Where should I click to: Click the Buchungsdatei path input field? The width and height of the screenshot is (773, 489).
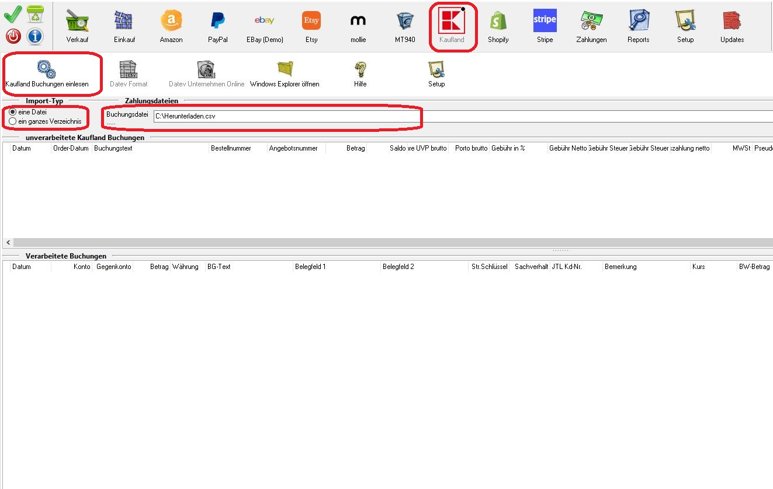point(286,117)
